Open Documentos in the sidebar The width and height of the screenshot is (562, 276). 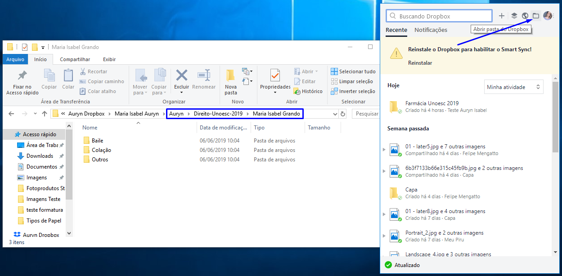click(41, 167)
